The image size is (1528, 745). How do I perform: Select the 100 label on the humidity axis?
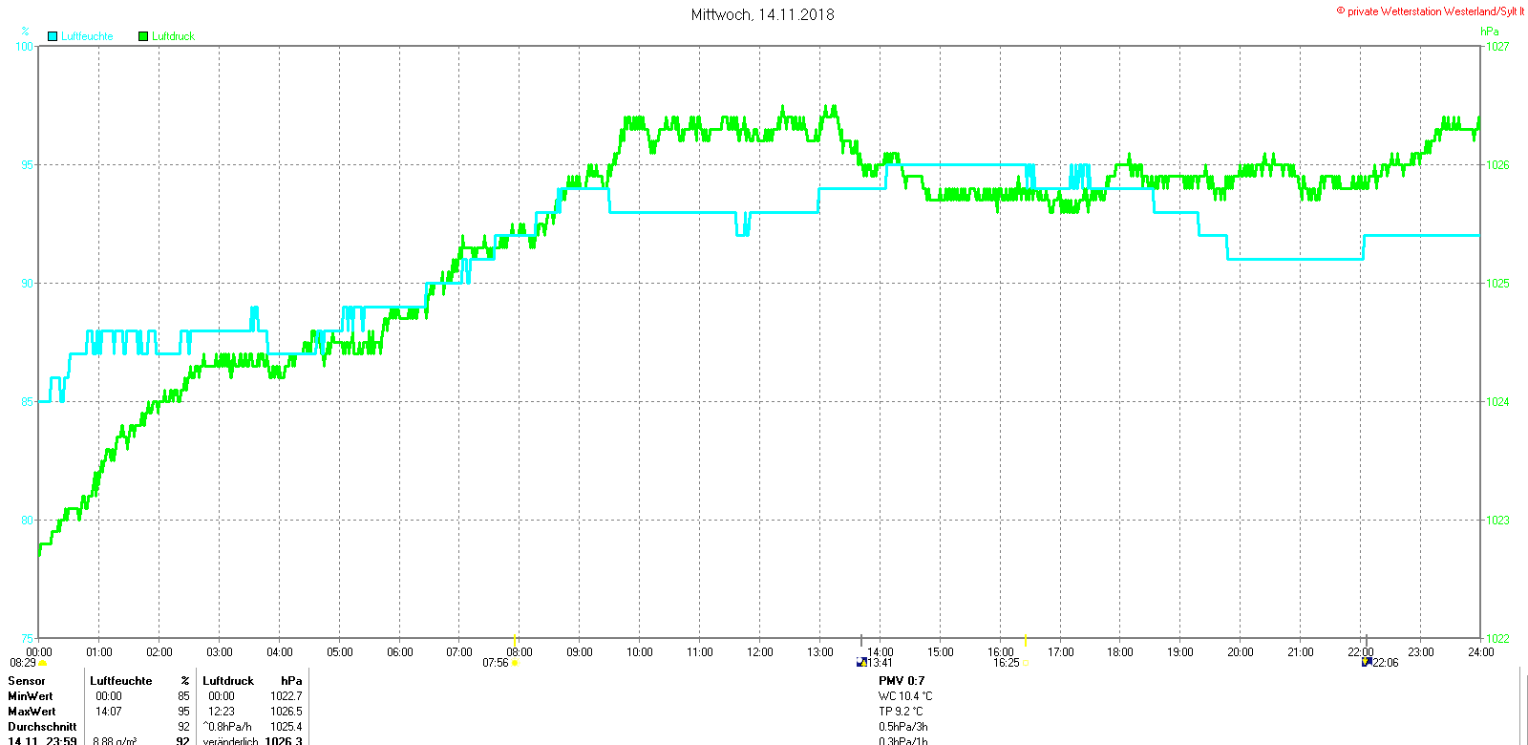pyautogui.click(x=24, y=46)
